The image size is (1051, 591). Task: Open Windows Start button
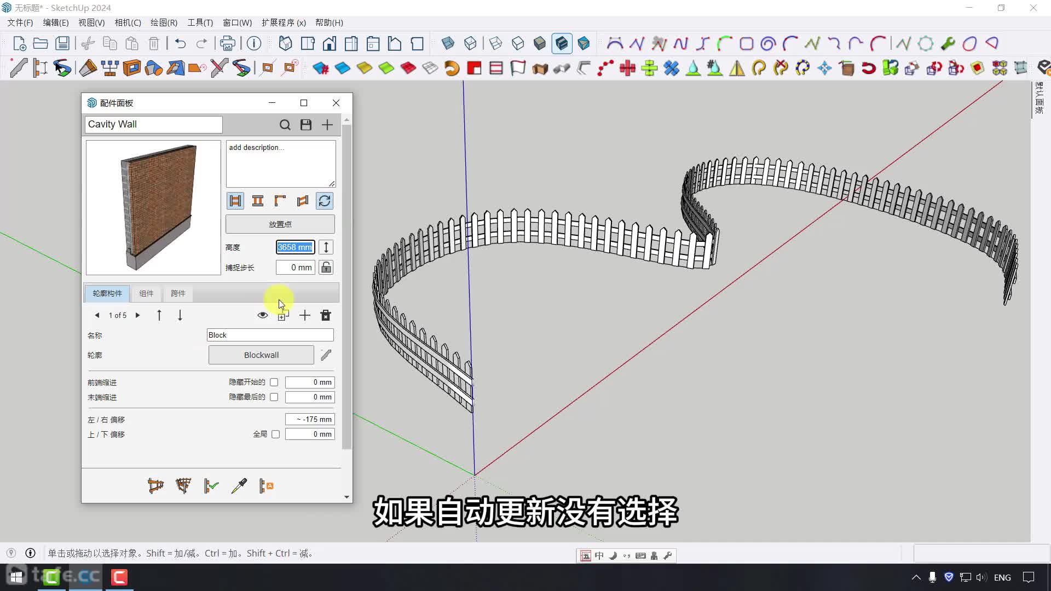tap(16, 577)
